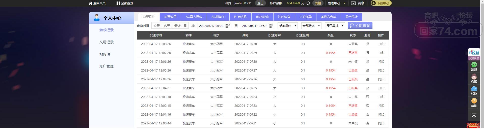Click bet time 2022-04-17 12:03:18
Image resolution: width=484 pixels, height=138 pixels.
coord(156,97)
